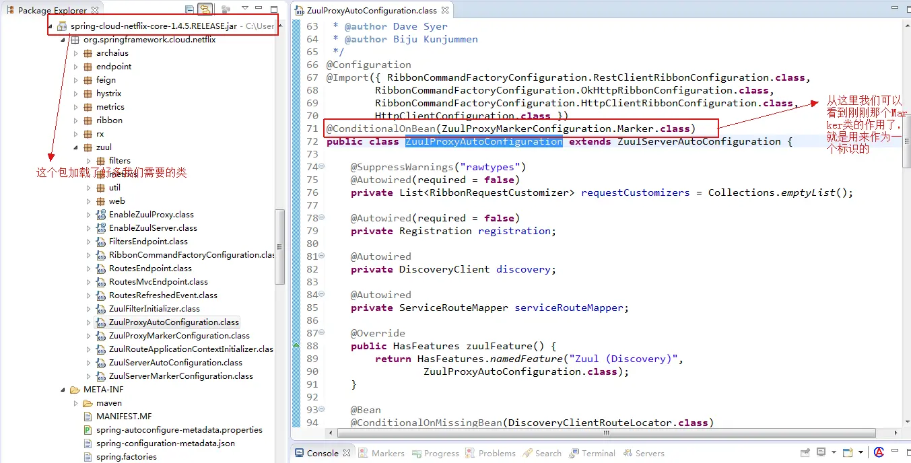Expand the hystrix package
Viewport: 911px width, 463px height.
pos(76,94)
